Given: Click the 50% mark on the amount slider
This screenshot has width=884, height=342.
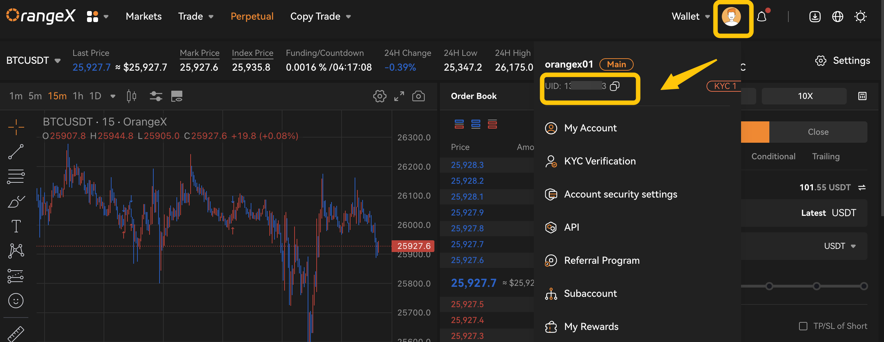Looking at the screenshot, I should (x=769, y=286).
